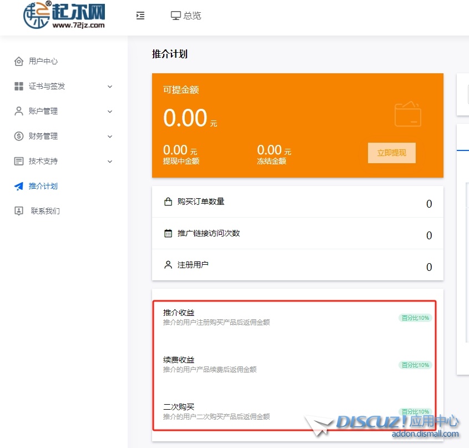Image resolution: width=469 pixels, height=448 pixels.
Task: Click the monitor icon next to 总览
Action: tap(176, 16)
